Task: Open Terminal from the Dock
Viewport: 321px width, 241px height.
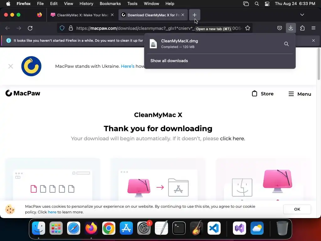Action: [x=179, y=228]
